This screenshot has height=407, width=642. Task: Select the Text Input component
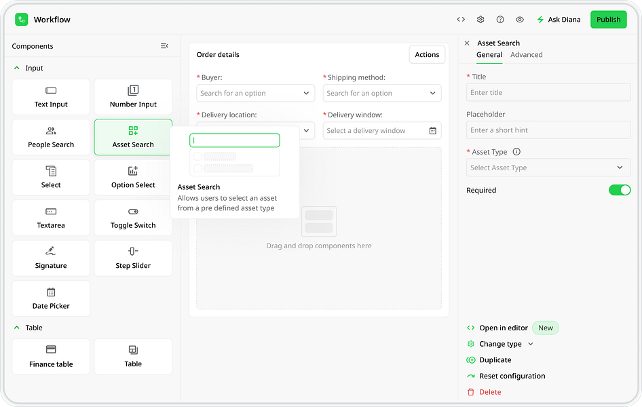(51, 97)
